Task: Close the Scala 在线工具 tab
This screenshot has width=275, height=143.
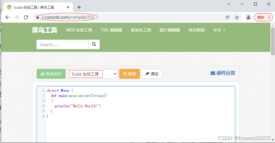Action: [68, 7]
